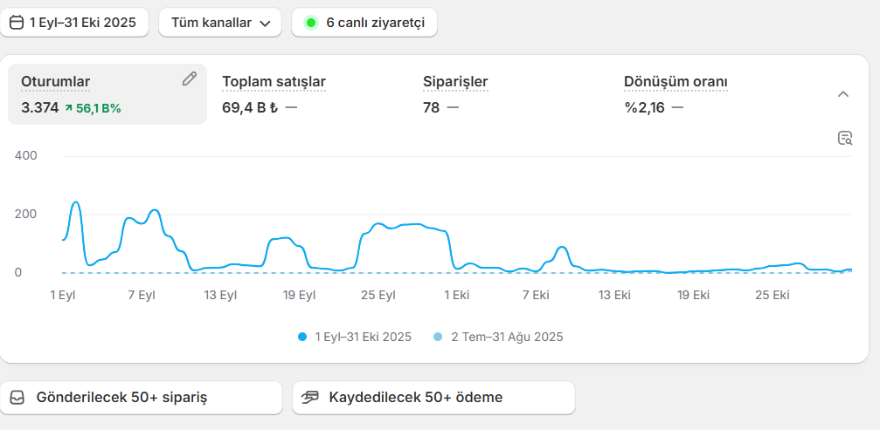Viewport: 880px width, 430px height.
Task: Click the payment capture hand icon
Action: click(310, 398)
